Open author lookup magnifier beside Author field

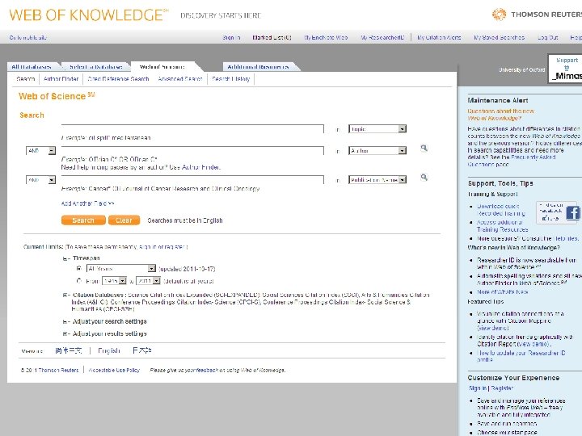coord(424,149)
